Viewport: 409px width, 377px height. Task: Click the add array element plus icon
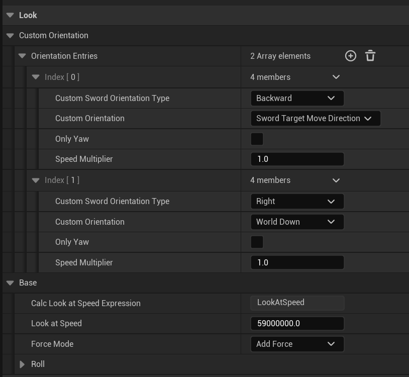click(350, 56)
